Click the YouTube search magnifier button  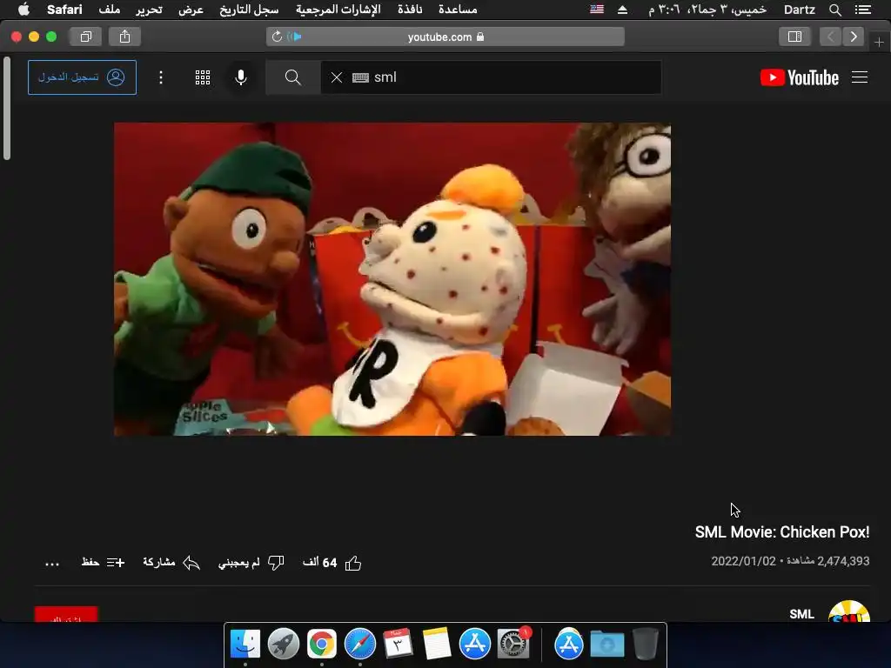click(x=293, y=77)
